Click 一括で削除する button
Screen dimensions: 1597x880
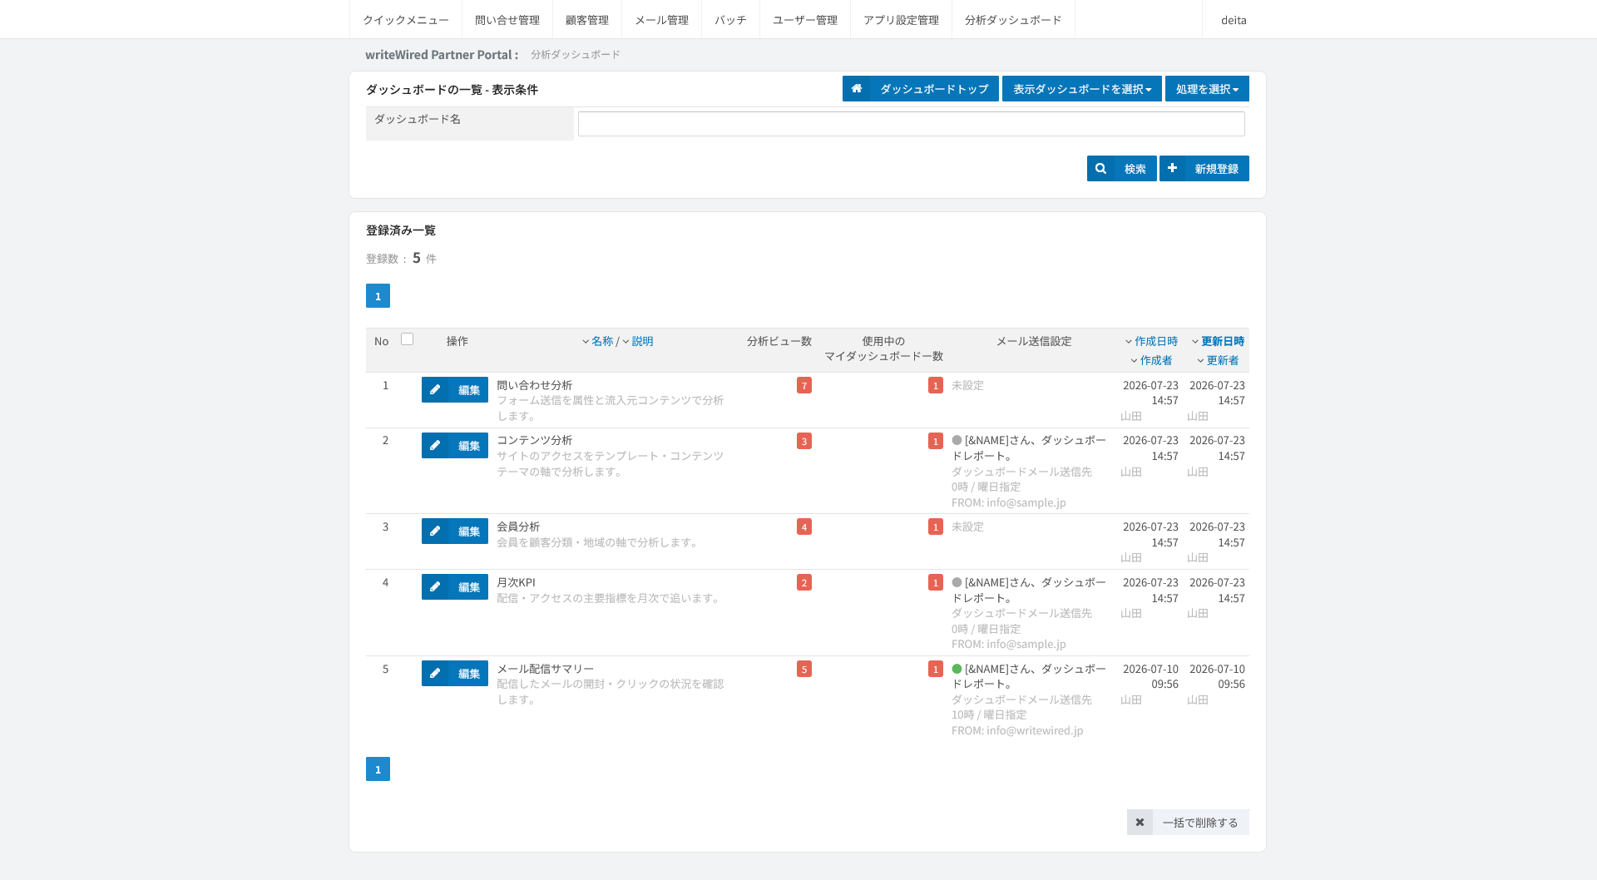[x=1188, y=822]
